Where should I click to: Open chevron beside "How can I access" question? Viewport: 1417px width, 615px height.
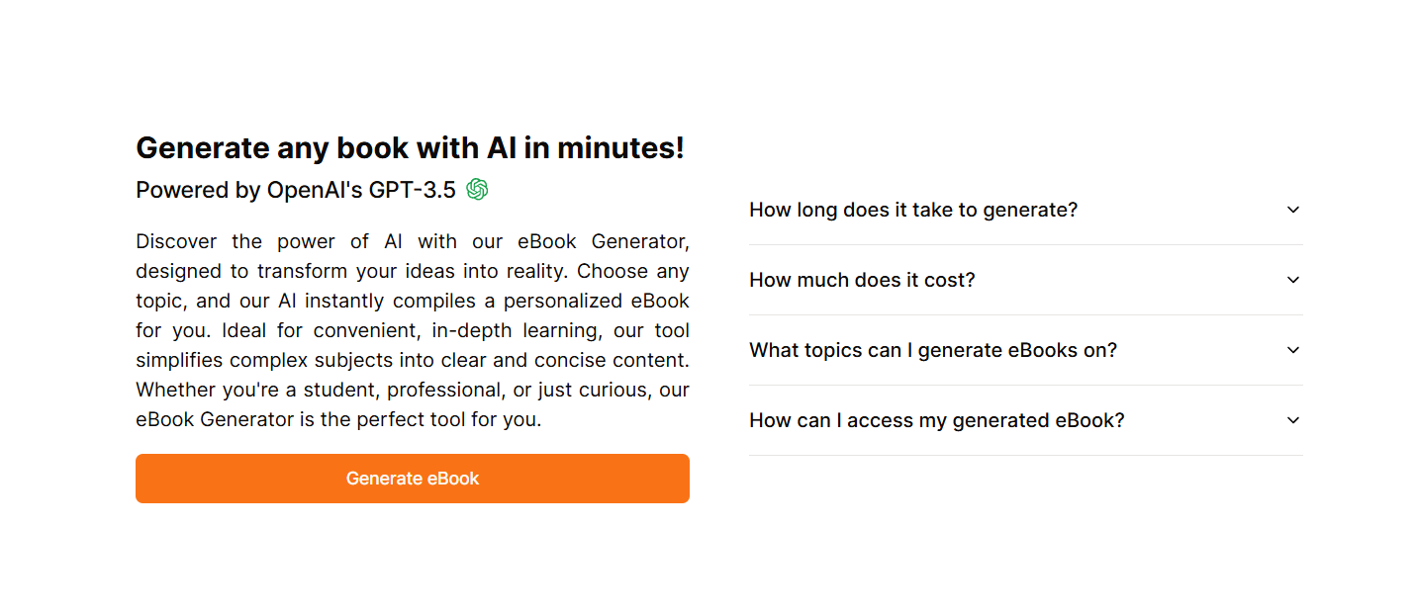[x=1292, y=420]
